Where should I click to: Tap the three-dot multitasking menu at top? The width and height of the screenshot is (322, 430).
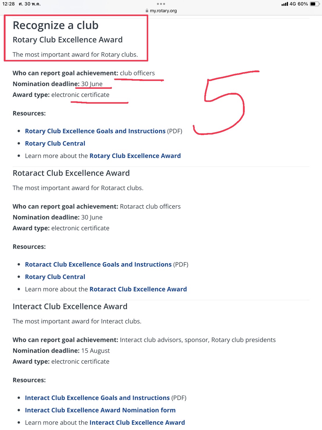(x=161, y=4)
